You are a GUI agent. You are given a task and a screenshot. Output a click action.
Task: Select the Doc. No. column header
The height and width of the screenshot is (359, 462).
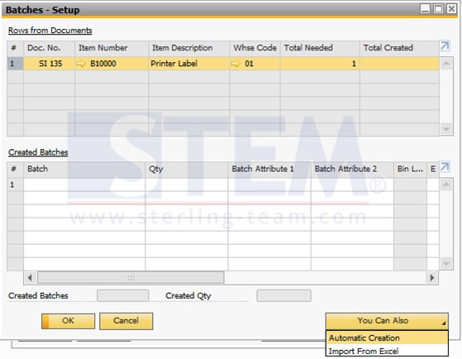[x=50, y=48]
